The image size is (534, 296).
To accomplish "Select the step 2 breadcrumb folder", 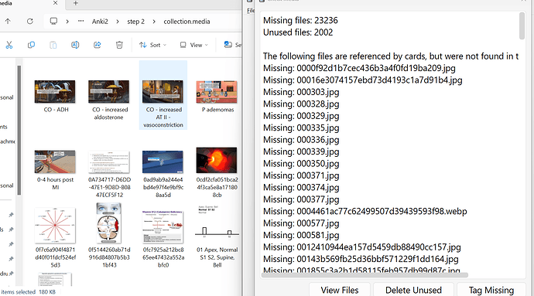I will tap(136, 22).
